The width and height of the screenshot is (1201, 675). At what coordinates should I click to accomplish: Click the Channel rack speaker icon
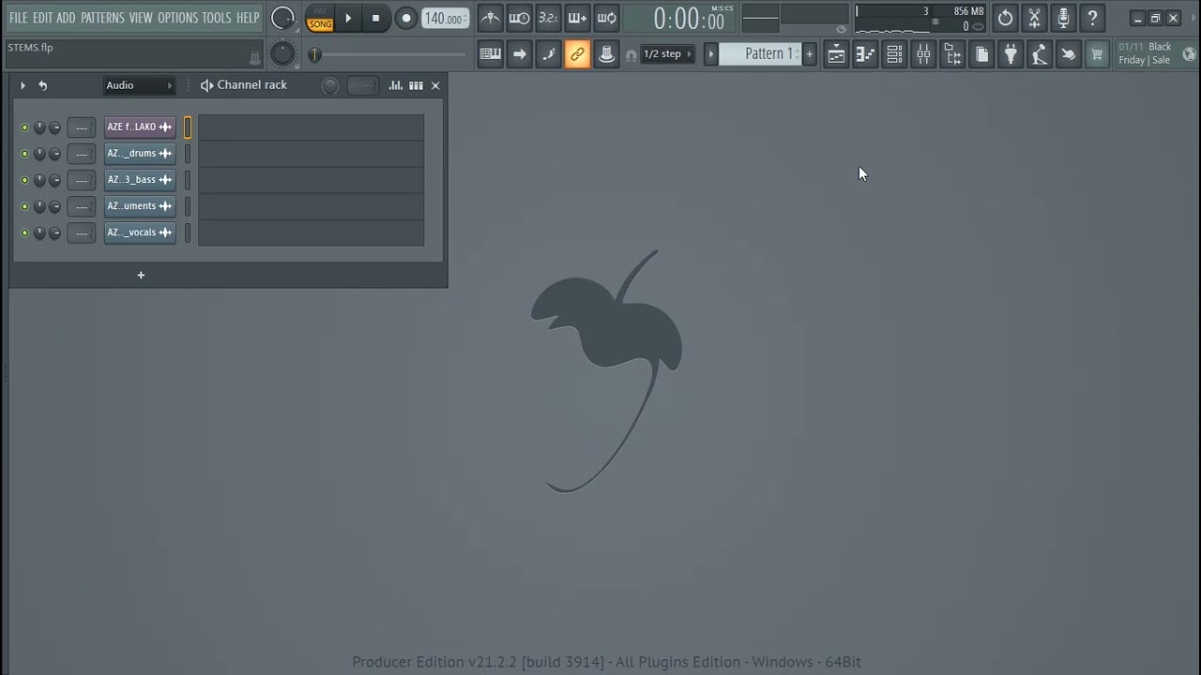click(206, 85)
